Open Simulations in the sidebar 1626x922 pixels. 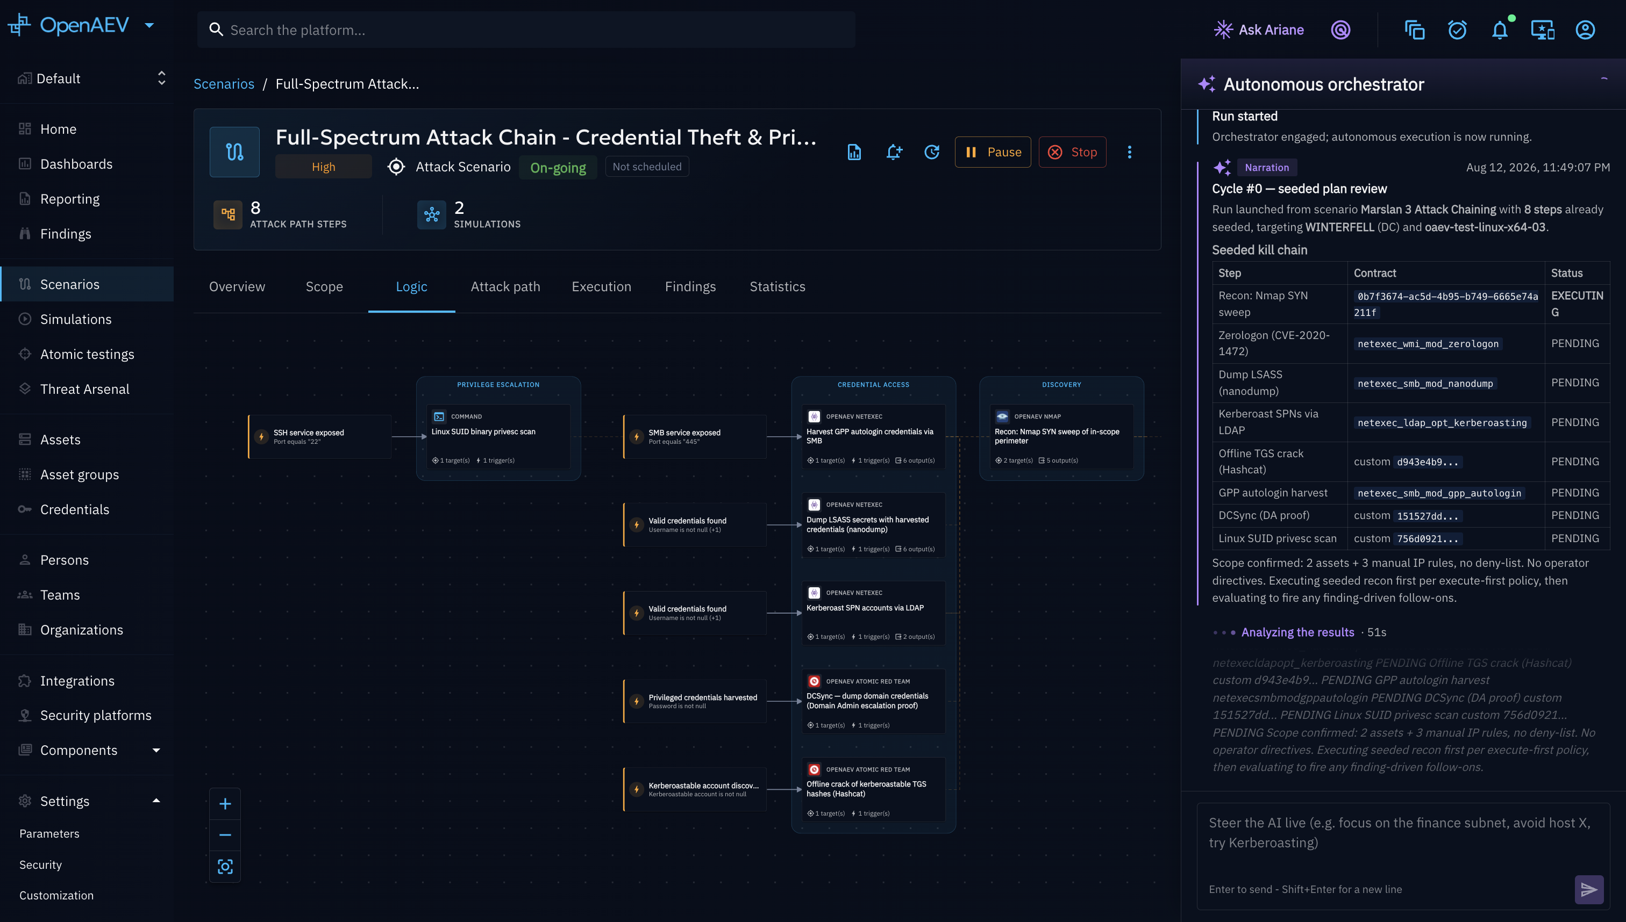point(87,319)
